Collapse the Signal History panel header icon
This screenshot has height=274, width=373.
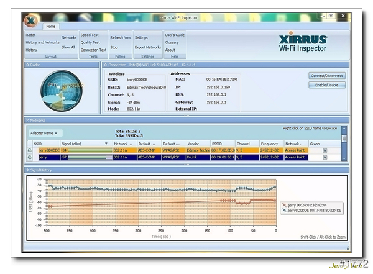[27, 170]
